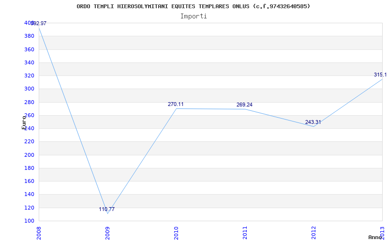The image size is (387, 242).
Task: Click the 200 y-axis tick label
Action: coord(29,155)
